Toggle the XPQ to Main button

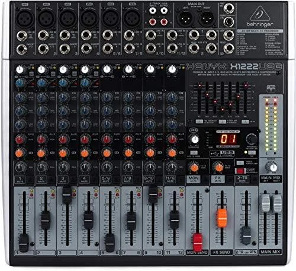(x=194, y=152)
